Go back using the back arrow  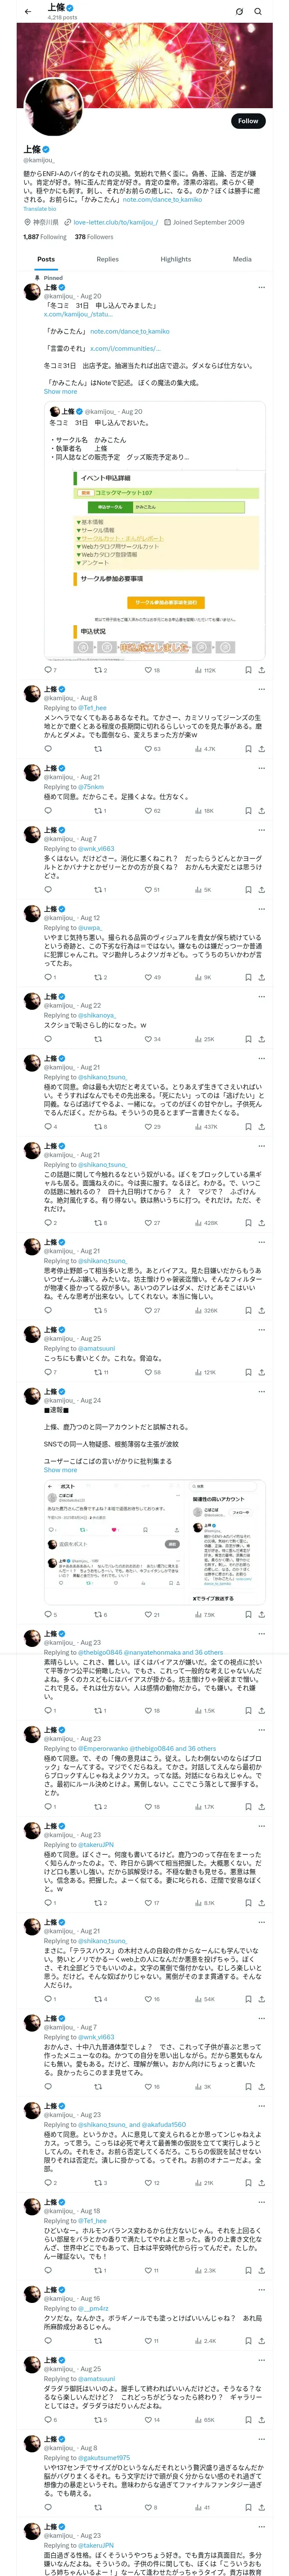click(x=28, y=11)
